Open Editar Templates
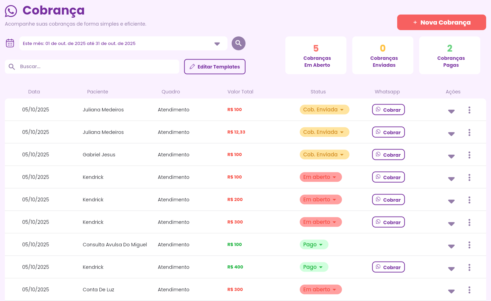491x301 pixels. [215, 67]
